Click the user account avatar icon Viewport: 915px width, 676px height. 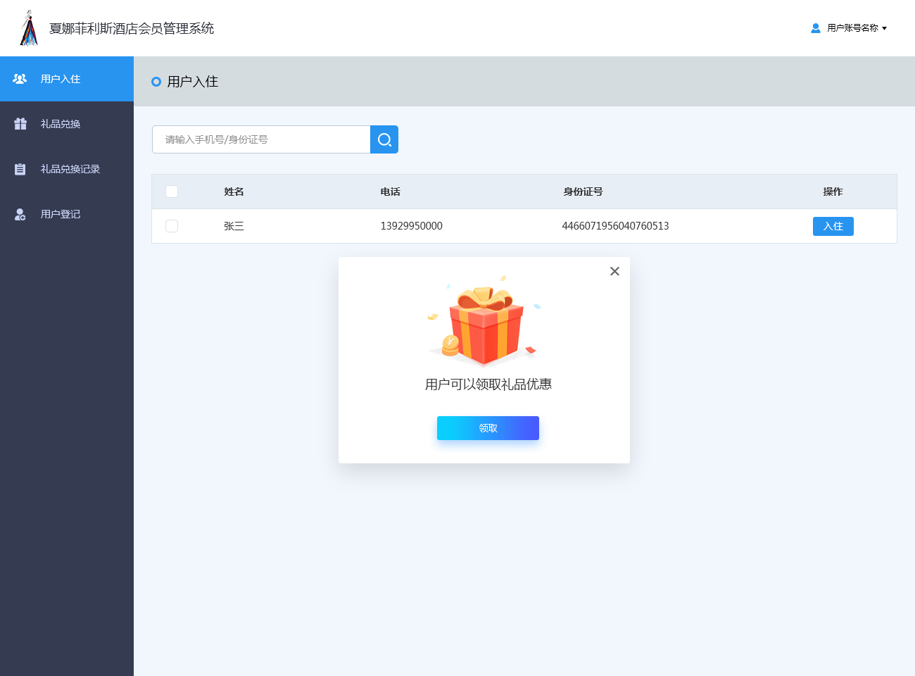(816, 28)
